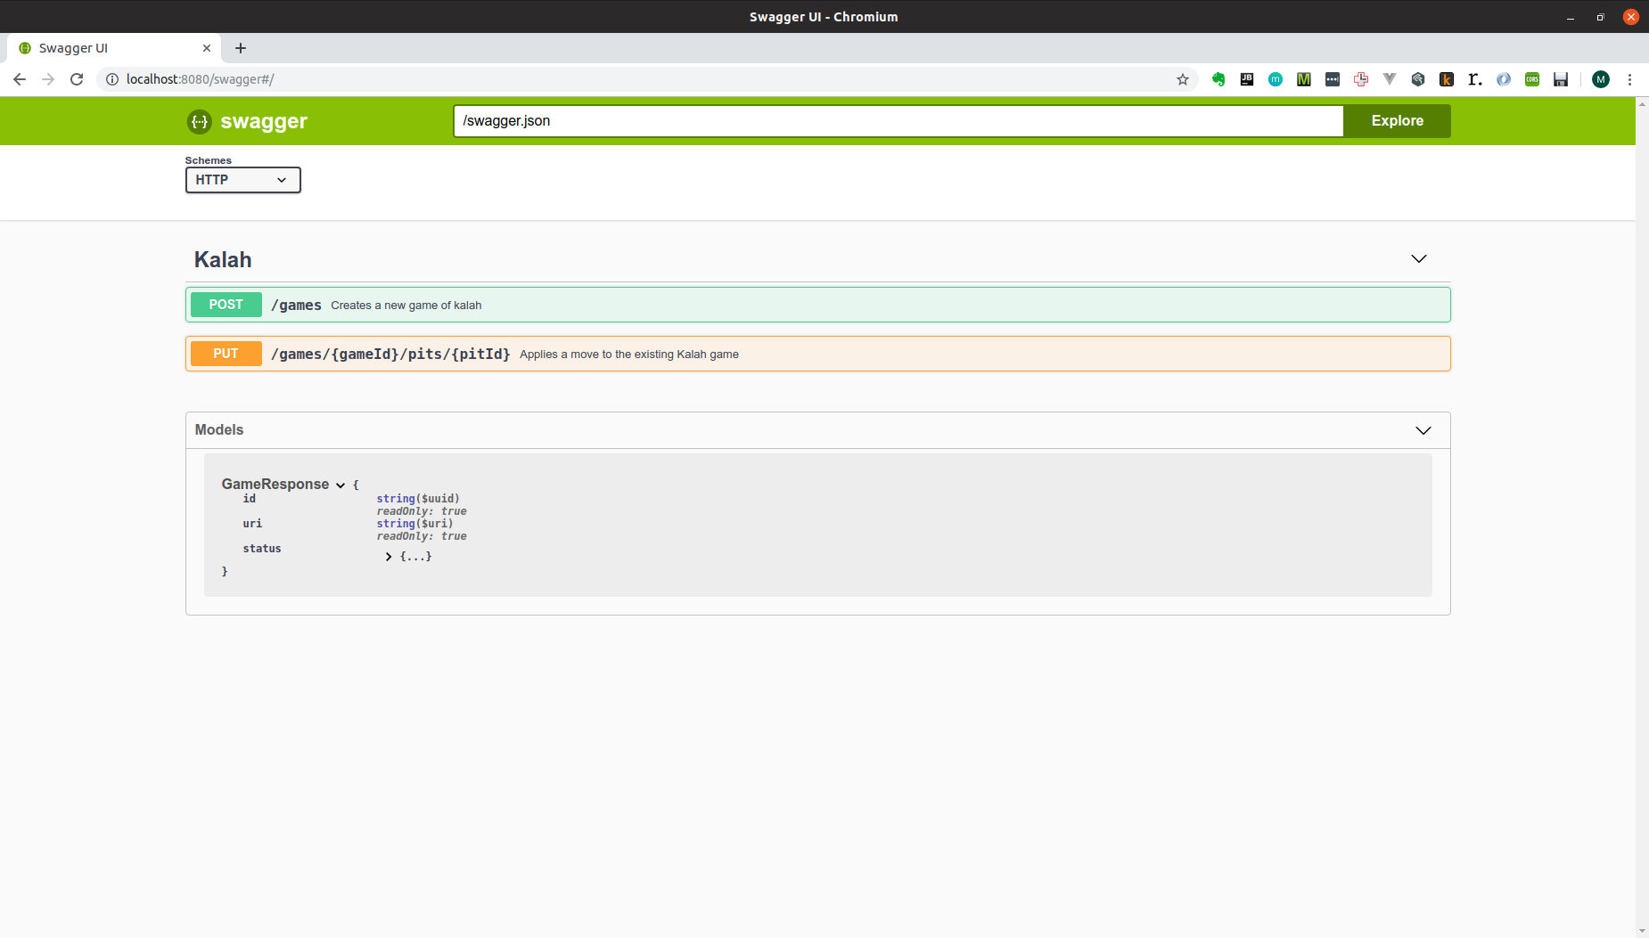Click 'Creates a new game of kalah' text
Image resolution: width=1649 pixels, height=938 pixels.
406,306
